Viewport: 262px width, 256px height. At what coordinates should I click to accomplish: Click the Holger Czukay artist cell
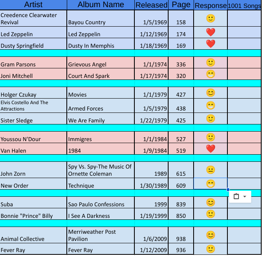[33, 93]
